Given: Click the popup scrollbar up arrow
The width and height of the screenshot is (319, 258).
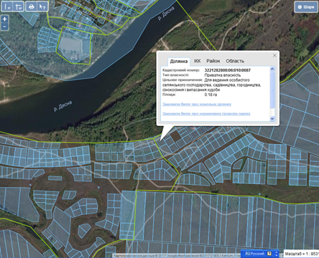Looking at the screenshot, I should click(x=272, y=70).
